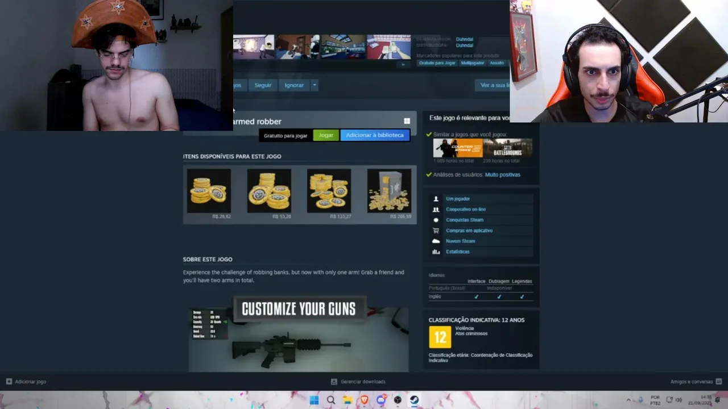The image size is (728, 409).
Task: Click the Conquistas Steam badge icon
Action: click(x=436, y=220)
